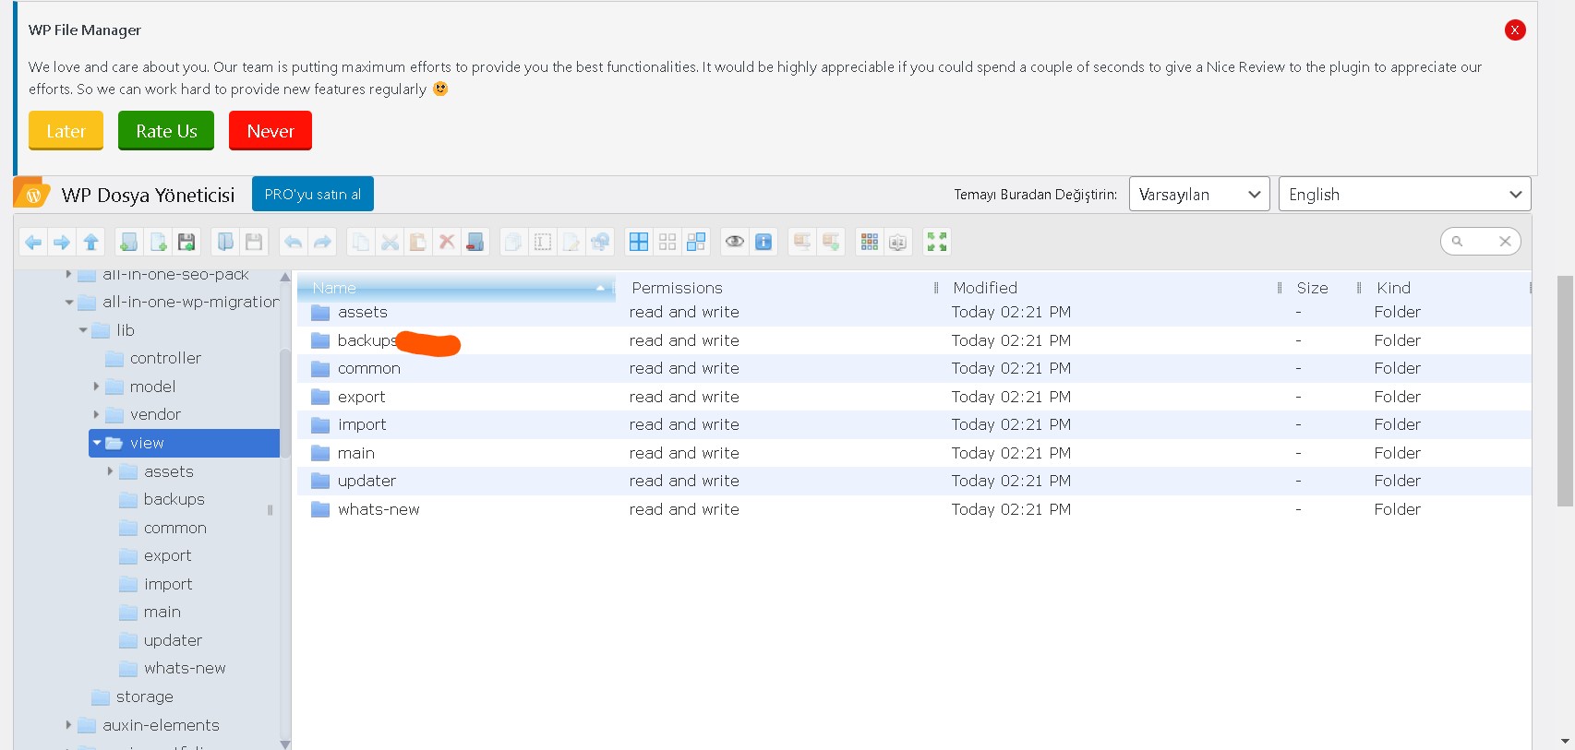The width and height of the screenshot is (1575, 750).
Task: Toggle the eye Preview icon
Action: coord(735,243)
